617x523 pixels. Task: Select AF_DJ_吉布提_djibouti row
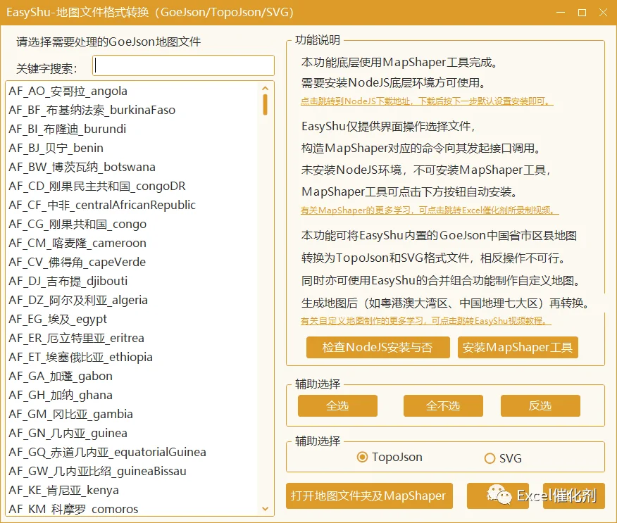pyautogui.click(x=133, y=281)
